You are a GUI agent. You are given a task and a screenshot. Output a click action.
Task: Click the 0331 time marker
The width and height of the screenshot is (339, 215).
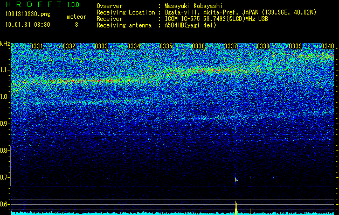pyautogui.click(x=37, y=46)
